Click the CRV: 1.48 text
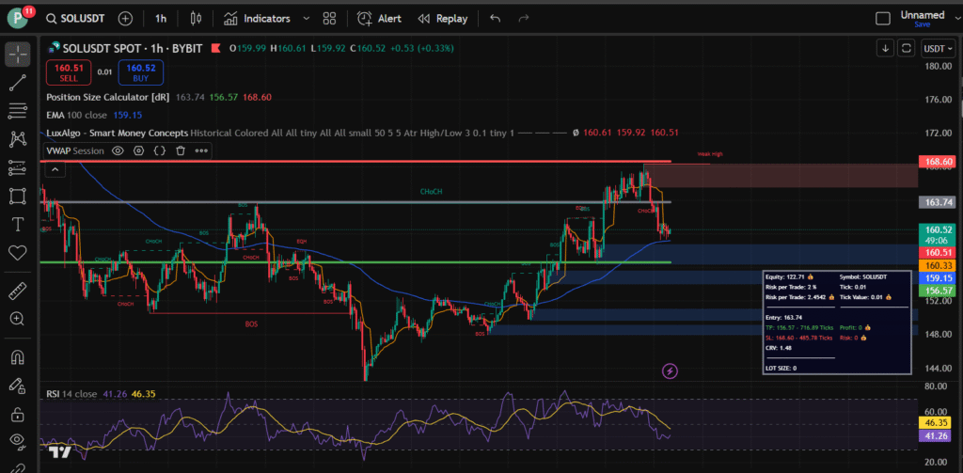Viewport: 963px width, 473px height. pos(779,348)
